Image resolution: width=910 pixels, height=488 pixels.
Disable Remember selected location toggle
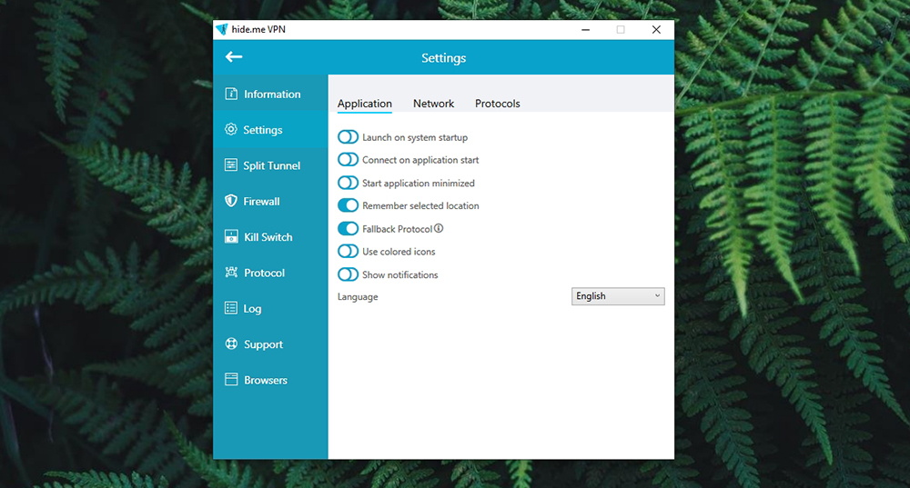tap(348, 205)
